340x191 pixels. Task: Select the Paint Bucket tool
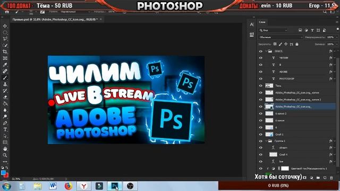pyautogui.click(x=5, y=104)
